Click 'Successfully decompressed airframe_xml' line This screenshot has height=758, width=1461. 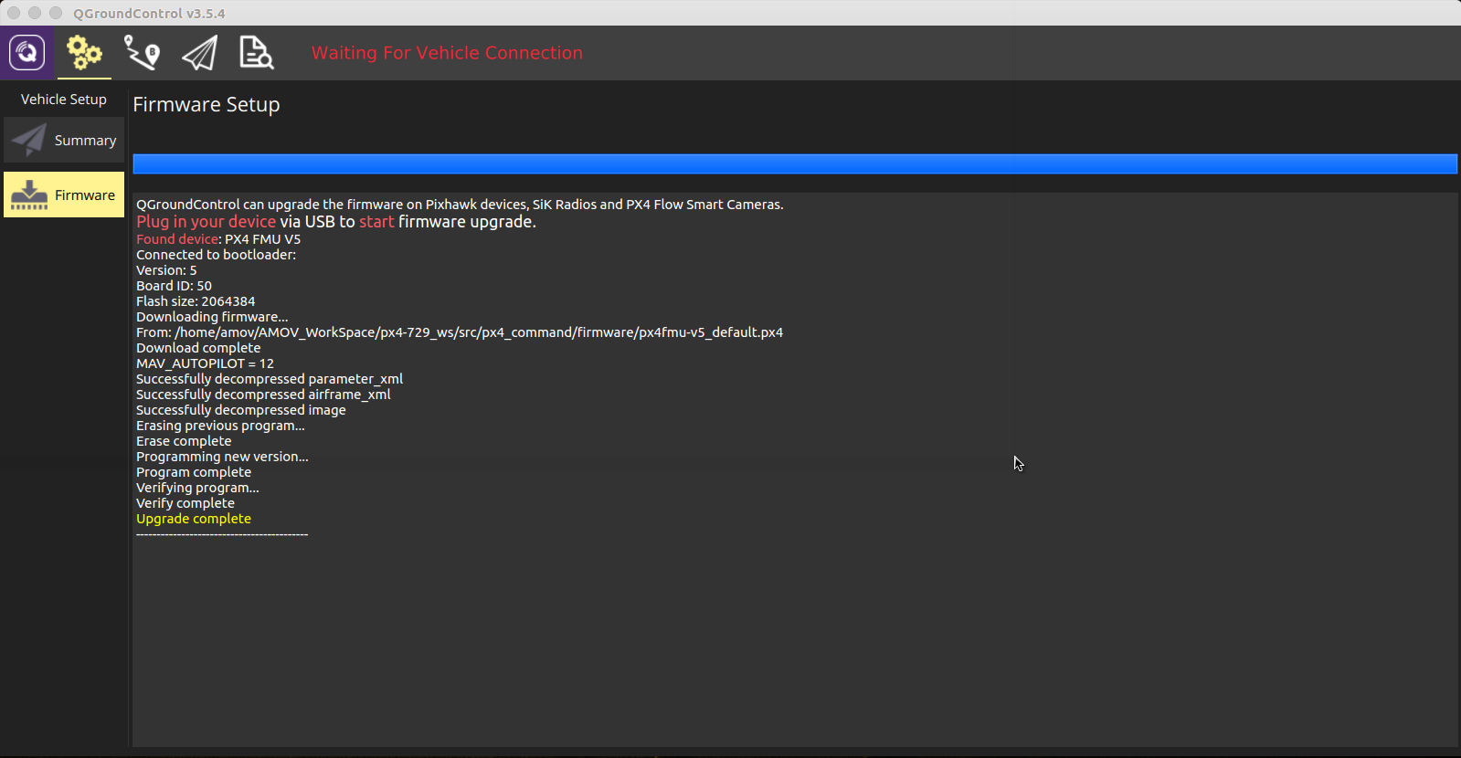tap(263, 395)
